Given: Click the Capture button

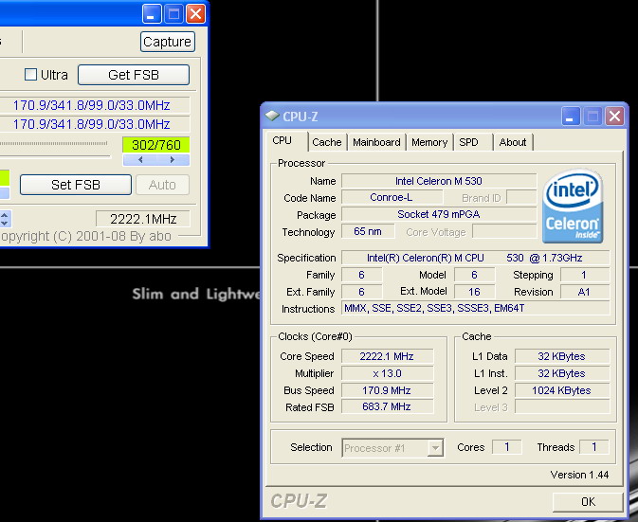Looking at the screenshot, I should click(x=167, y=42).
